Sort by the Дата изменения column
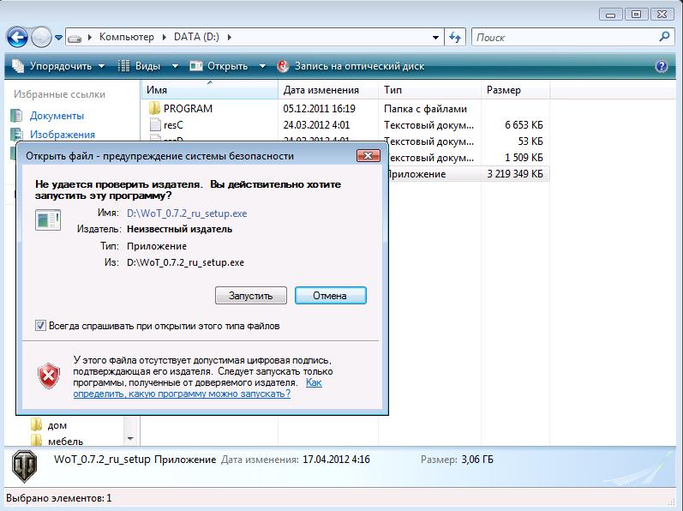 pos(328,90)
